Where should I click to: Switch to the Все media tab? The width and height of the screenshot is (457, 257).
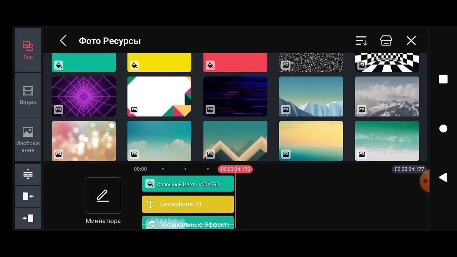28,50
